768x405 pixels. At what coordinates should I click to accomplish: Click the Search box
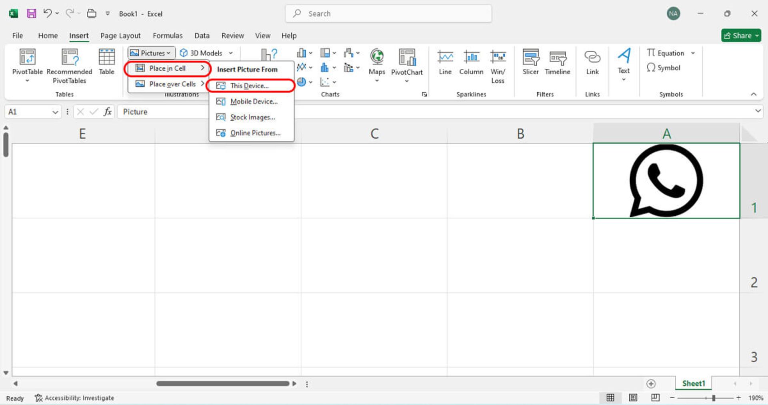point(388,14)
